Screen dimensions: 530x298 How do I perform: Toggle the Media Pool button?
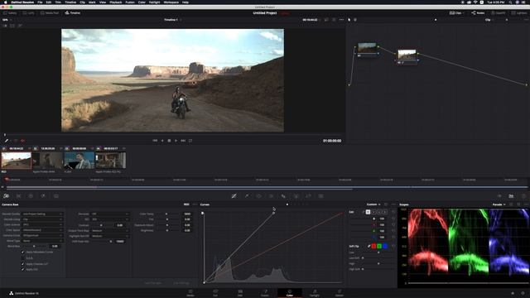50,13
